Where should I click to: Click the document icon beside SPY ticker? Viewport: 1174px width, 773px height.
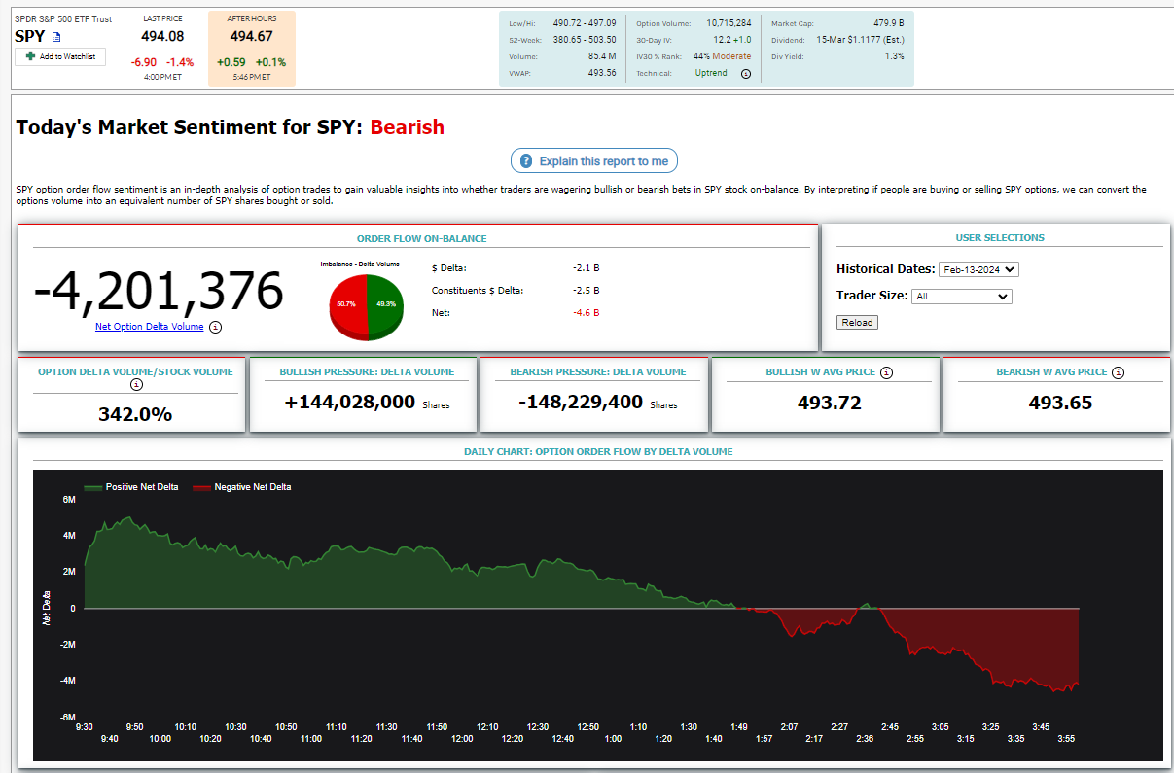(x=56, y=37)
